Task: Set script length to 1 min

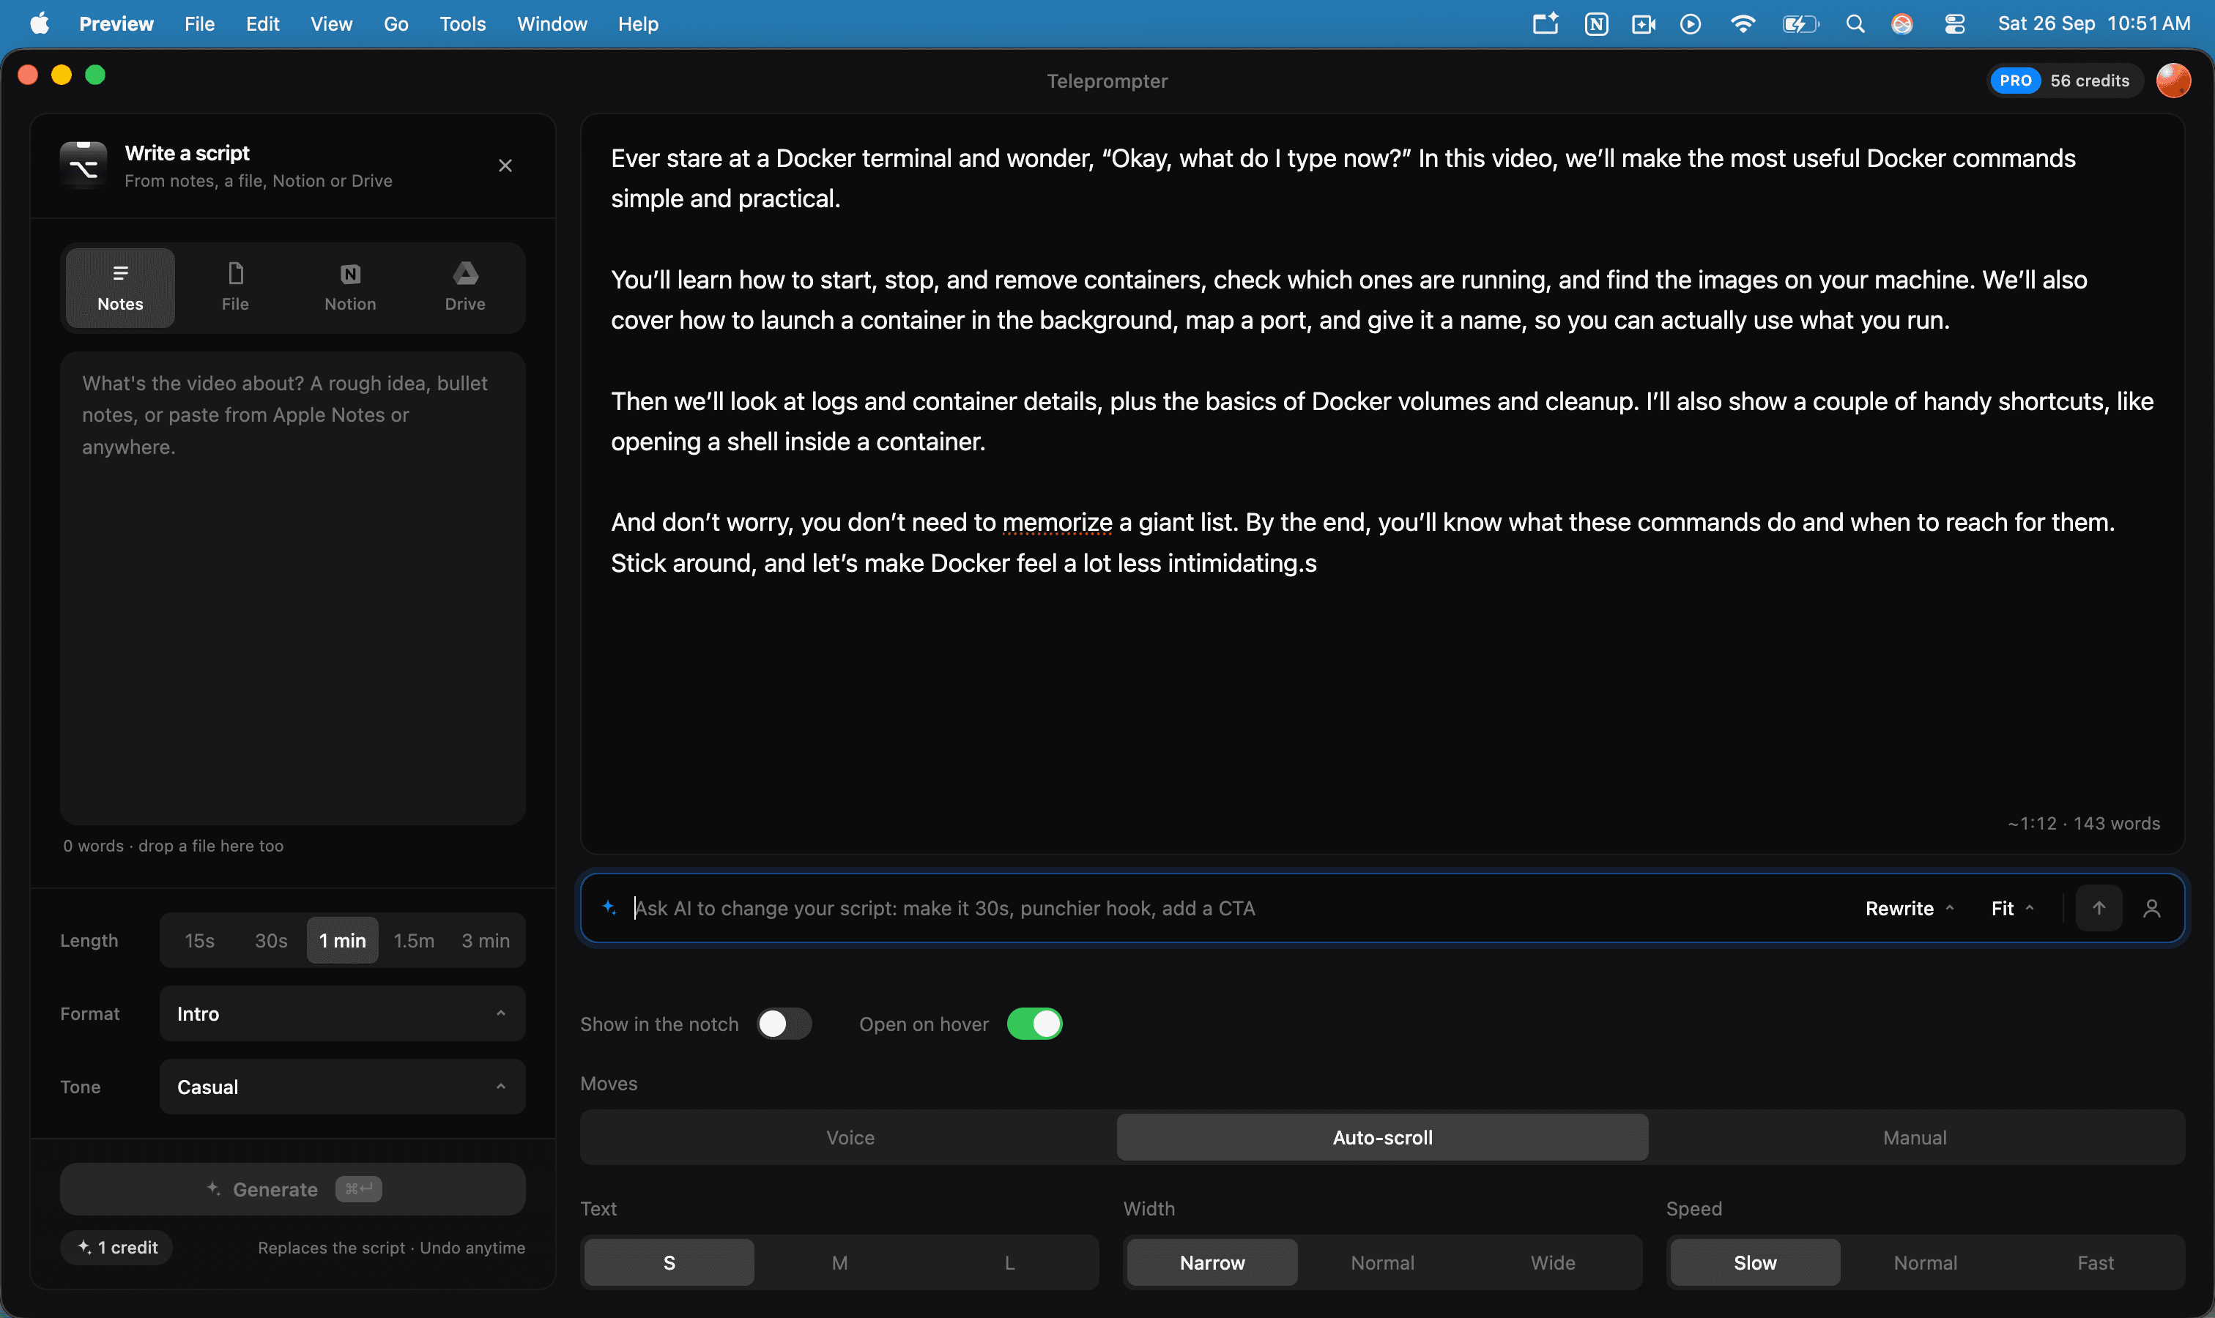Action: click(342, 939)
